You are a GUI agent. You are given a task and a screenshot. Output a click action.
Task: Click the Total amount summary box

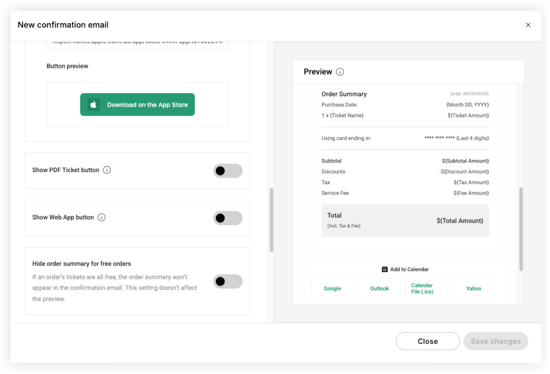[x=405, y=220]
